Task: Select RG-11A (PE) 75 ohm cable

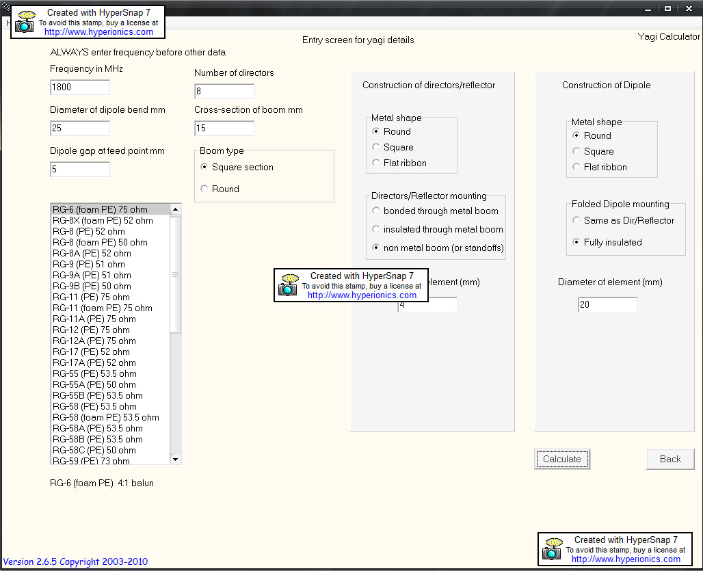Action: [x=110, y=319]
